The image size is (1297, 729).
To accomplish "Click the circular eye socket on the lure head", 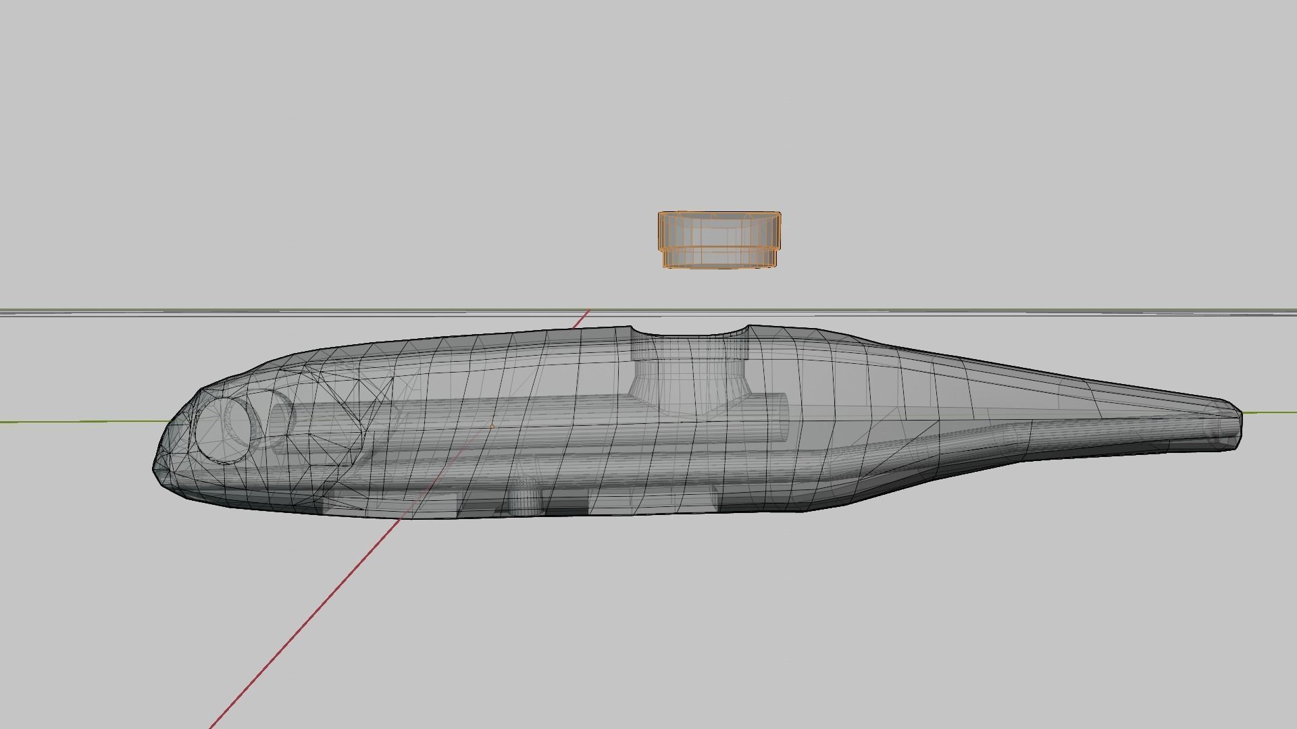I will point(223,429).
